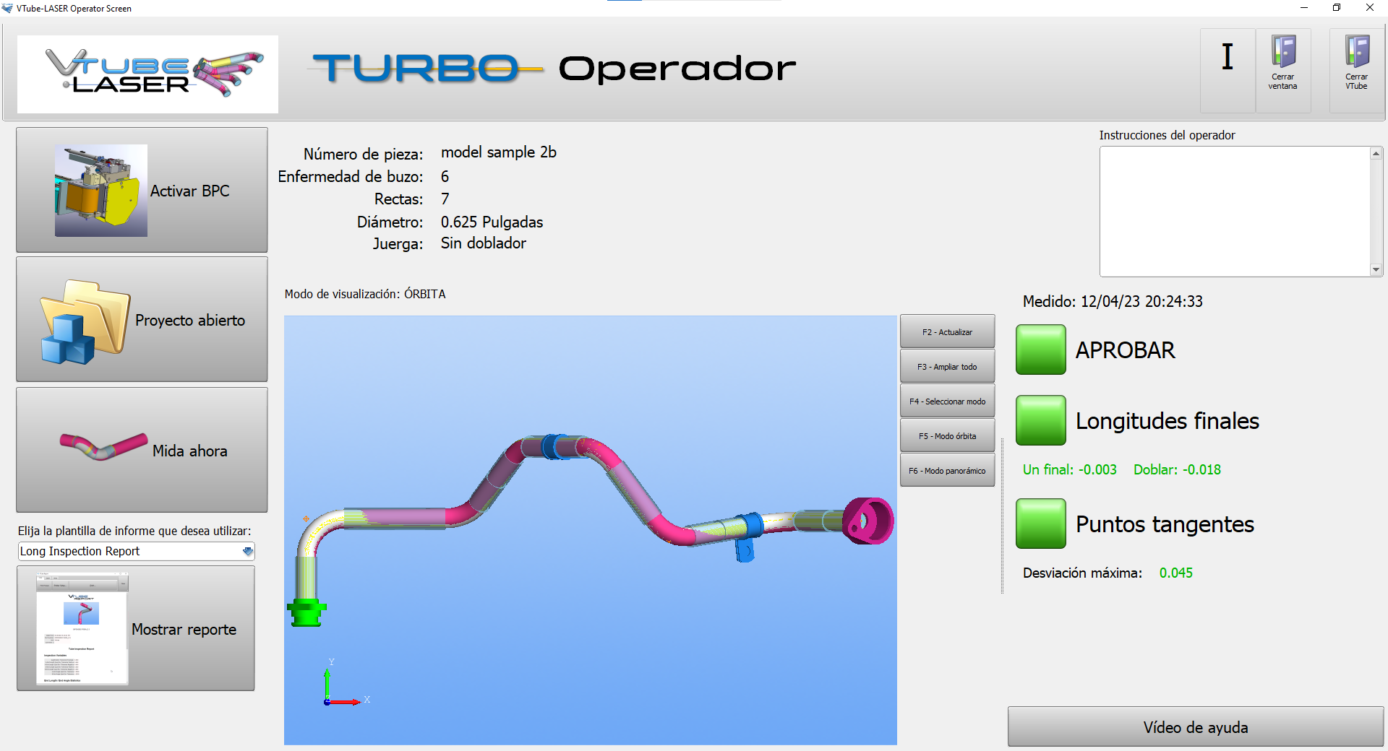
Task: Click the 'Un final: -0.003' reading
Action: 1070,470
